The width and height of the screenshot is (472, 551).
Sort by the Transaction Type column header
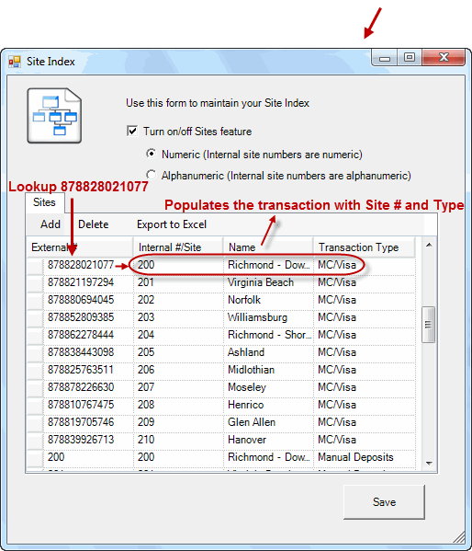pos(365,247)
